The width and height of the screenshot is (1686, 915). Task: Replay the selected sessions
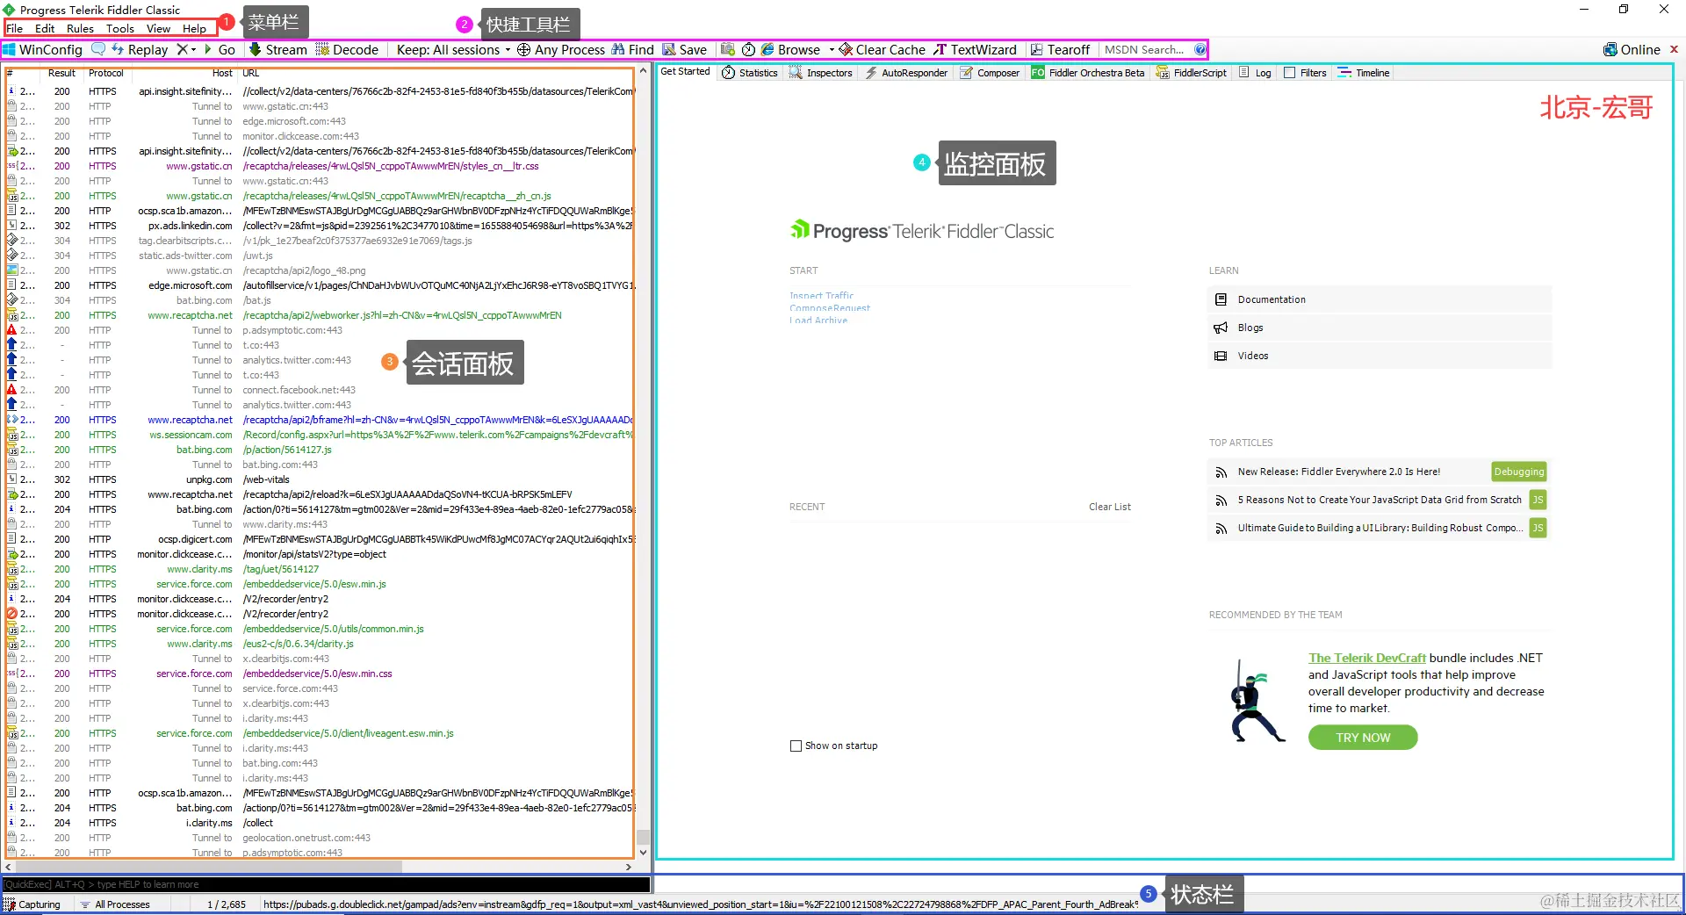(x=140, y=50)
